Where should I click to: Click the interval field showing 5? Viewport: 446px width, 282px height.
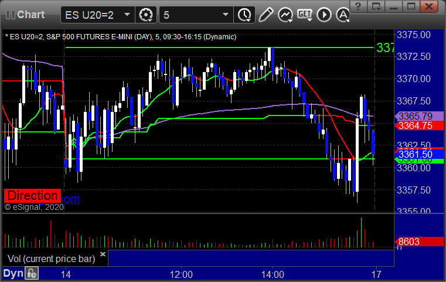tap(196, 15)
